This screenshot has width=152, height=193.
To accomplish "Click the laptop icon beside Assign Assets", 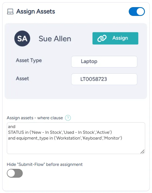I will click(x=10, y=12).
